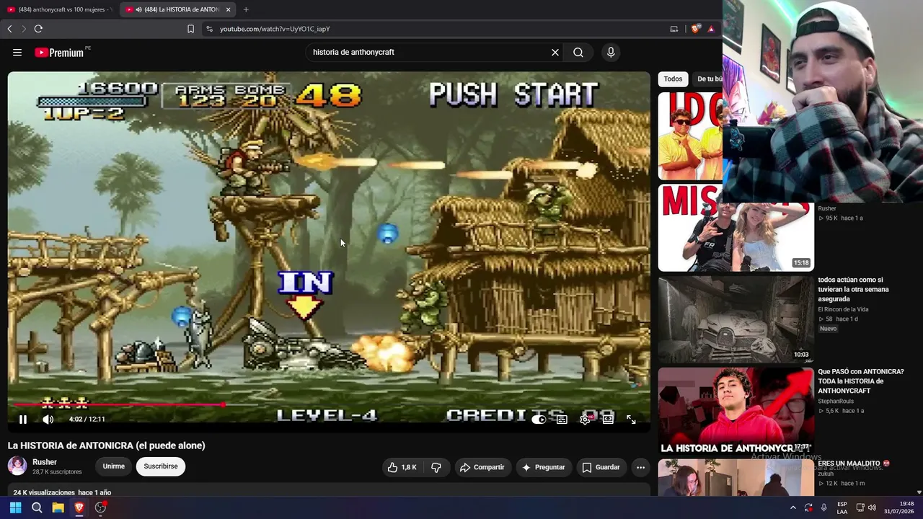This screenshot has width=923, height=519.
Task: Open the 'ERES UN MAALDITO' video title
Action: (854, 463)
